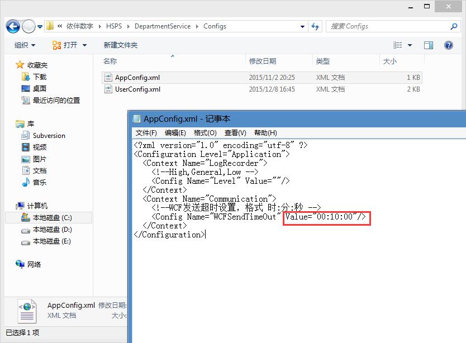The width and height of the screenshot is (466, 343).
Task: Click the change view layout icon
Action: click(398, 45)
